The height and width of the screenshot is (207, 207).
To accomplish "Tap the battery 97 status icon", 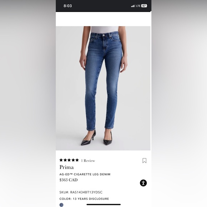I will [x=144, y=6].
